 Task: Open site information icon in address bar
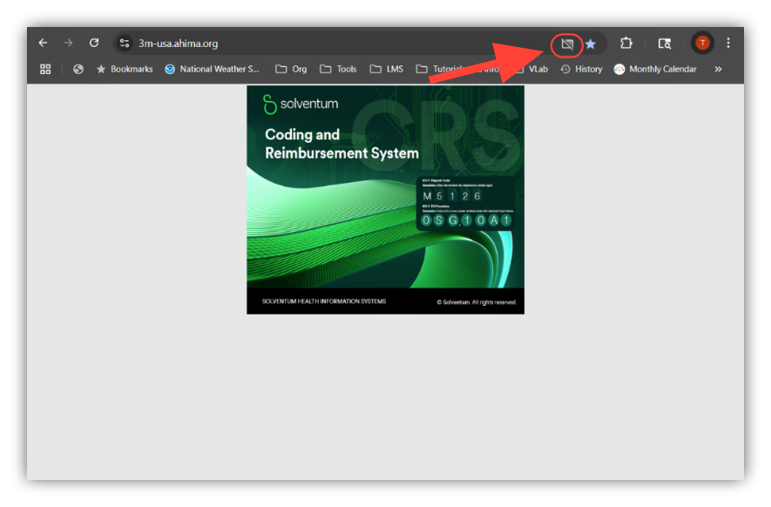tap(125, 44)
